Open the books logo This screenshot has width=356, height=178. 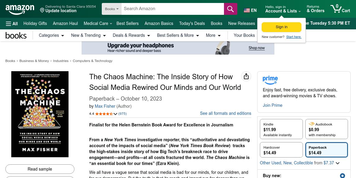click(x=16, y=36)
